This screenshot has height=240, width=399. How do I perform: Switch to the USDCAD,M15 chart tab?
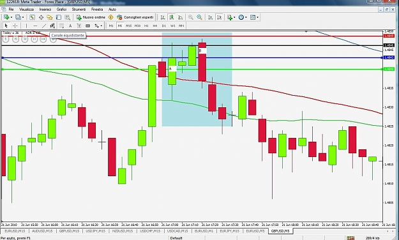pyautogui.click(x=177, y=231)
